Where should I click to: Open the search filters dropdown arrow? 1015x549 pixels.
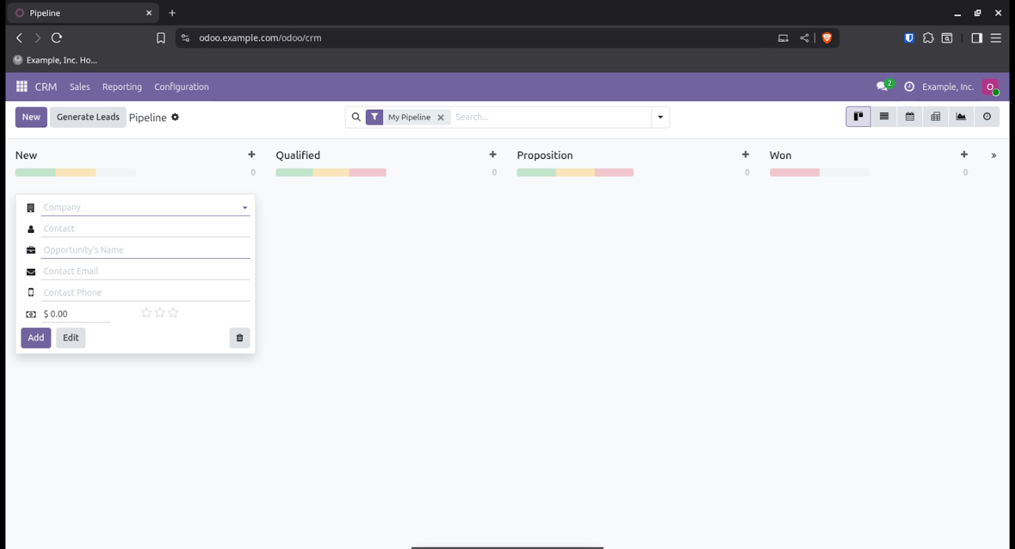tap(660, 117)
